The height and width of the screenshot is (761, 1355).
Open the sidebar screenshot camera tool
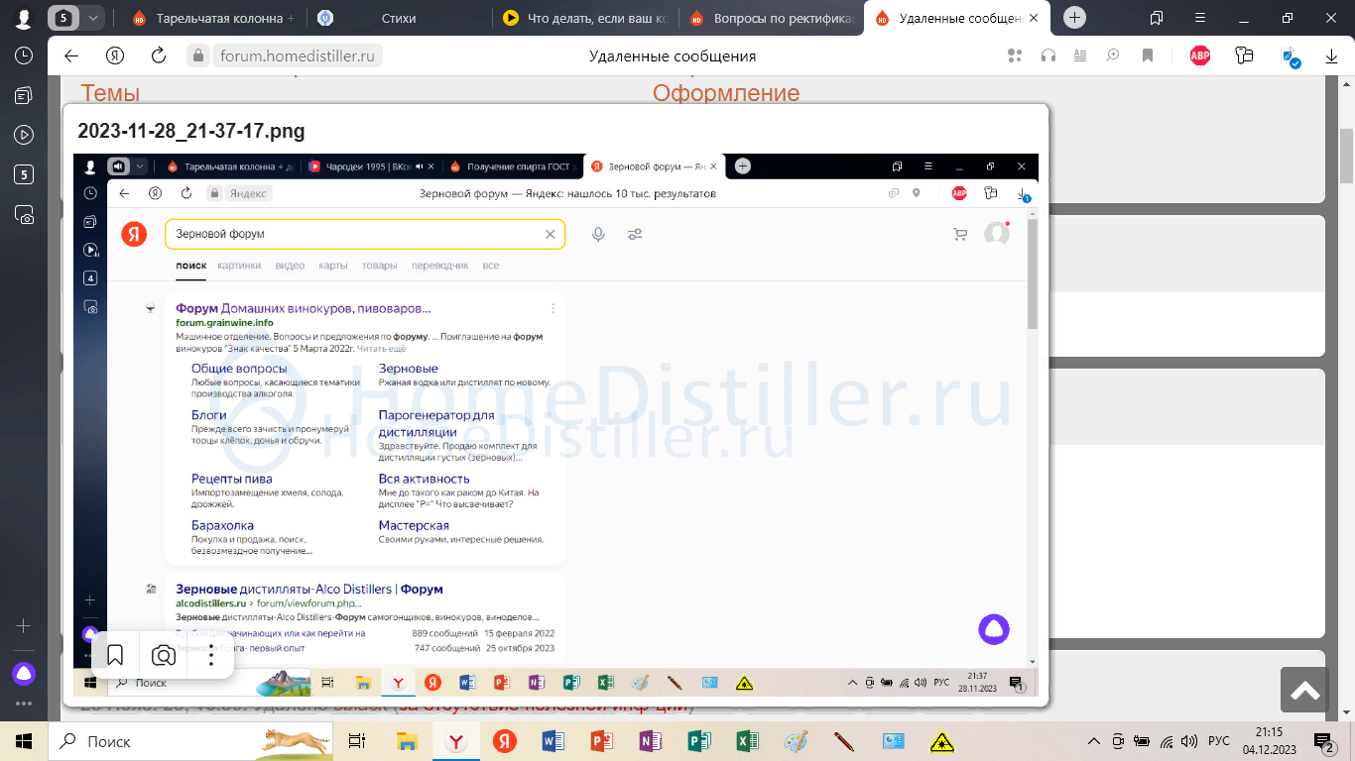tap(24, 214)
